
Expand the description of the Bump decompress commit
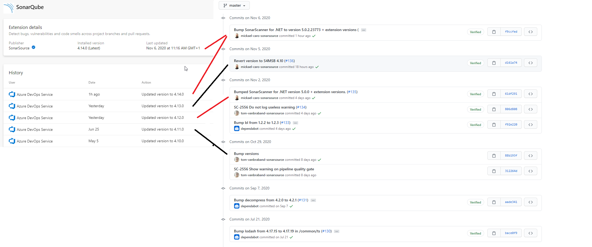pyautogui.click(x=313, y=200)
